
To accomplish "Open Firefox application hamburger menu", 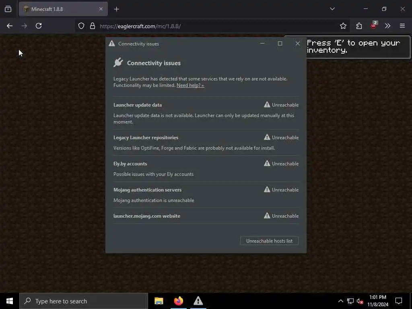I will click(x=402, y=26).
